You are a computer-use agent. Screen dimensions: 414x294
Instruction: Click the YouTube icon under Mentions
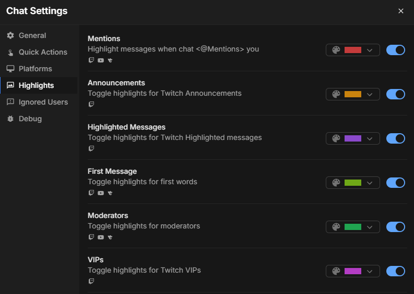coord(101,60)
